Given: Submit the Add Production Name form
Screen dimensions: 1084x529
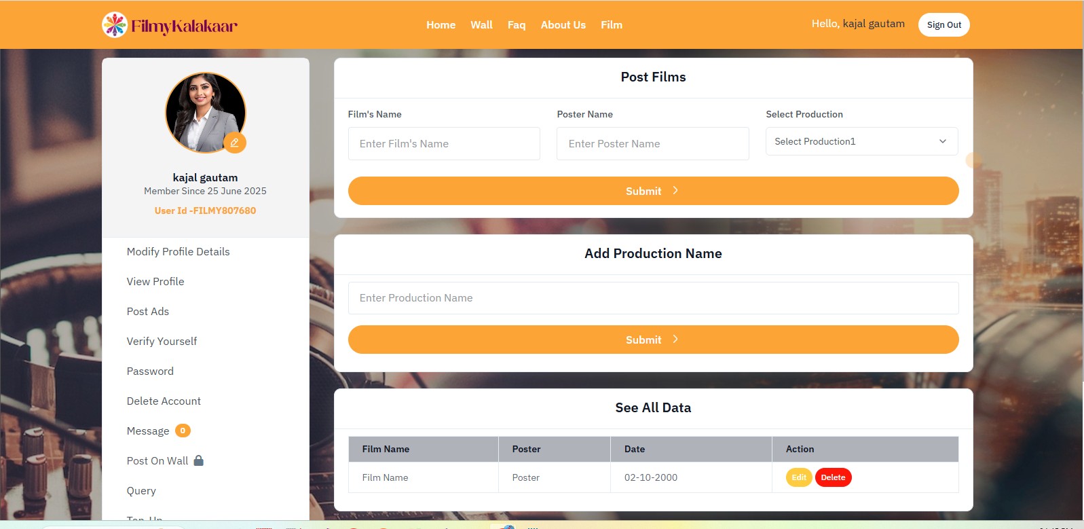Looking at the screenshot, I should coord(653,340).
